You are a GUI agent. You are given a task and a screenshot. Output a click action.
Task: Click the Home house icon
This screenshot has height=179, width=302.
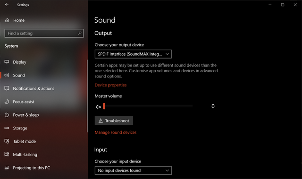(x=7, y=20)
